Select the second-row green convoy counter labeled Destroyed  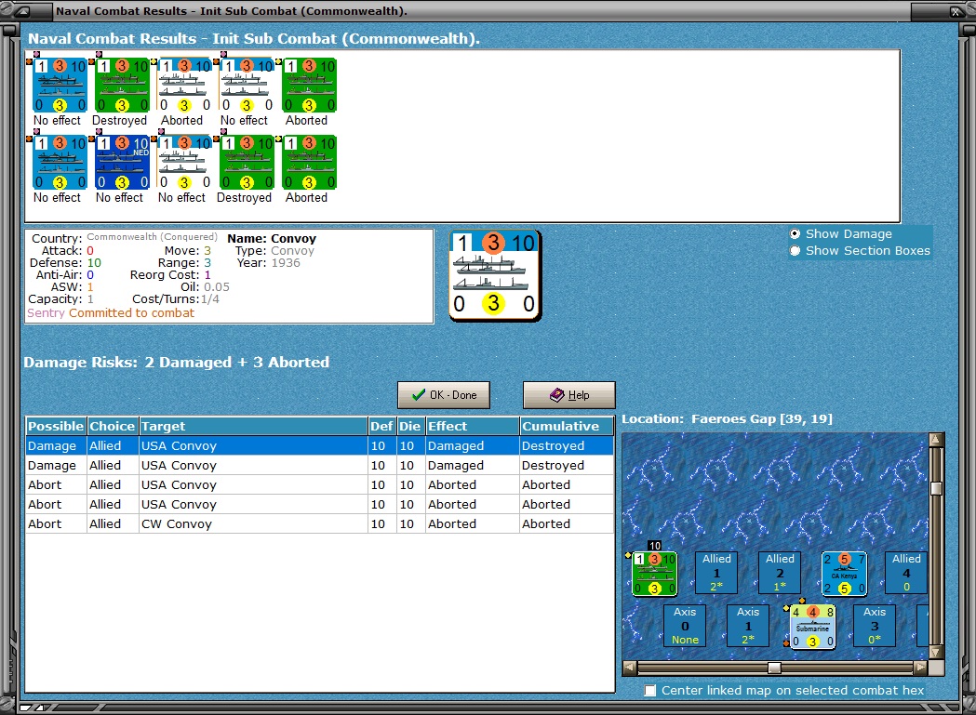[247, 163]
